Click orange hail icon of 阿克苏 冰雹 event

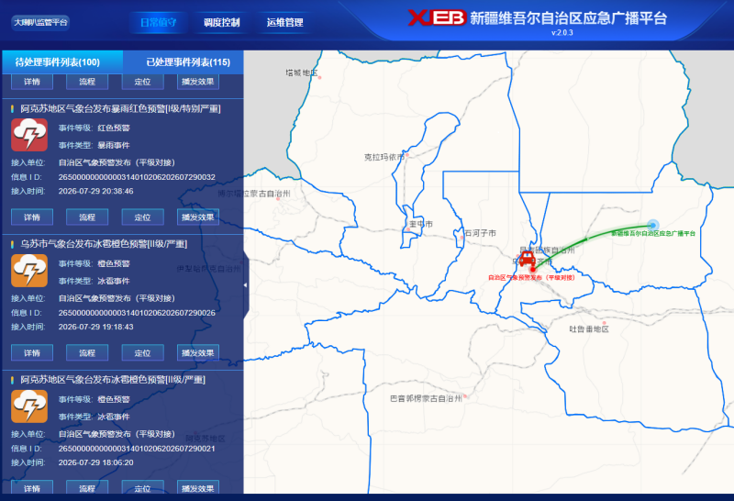29,406
